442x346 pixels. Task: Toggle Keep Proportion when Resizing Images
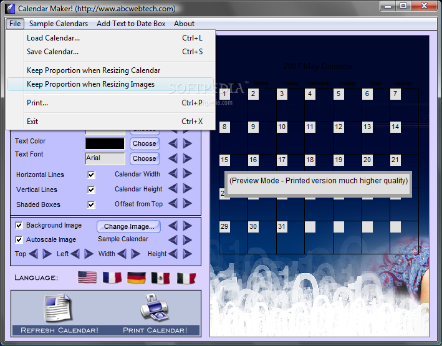[x=110, y=84]
